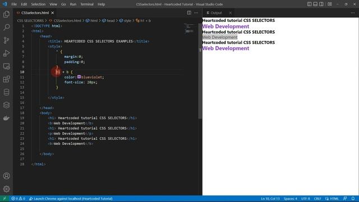Click HTML language mode in status bar
Image resolution: width=359 pixels, height=202 pixels.
[332, 199]
